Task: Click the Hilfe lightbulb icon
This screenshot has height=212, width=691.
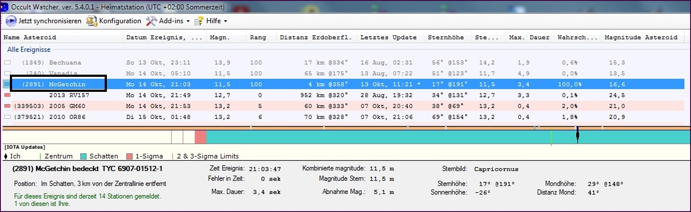Action: [x=199, y=21]
